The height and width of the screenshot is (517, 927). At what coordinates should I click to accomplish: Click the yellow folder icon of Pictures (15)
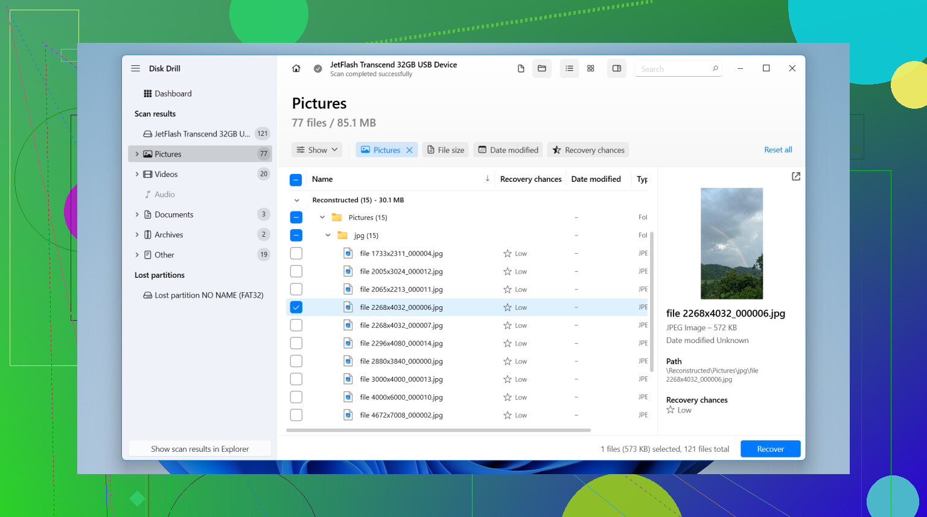(337, 217)
